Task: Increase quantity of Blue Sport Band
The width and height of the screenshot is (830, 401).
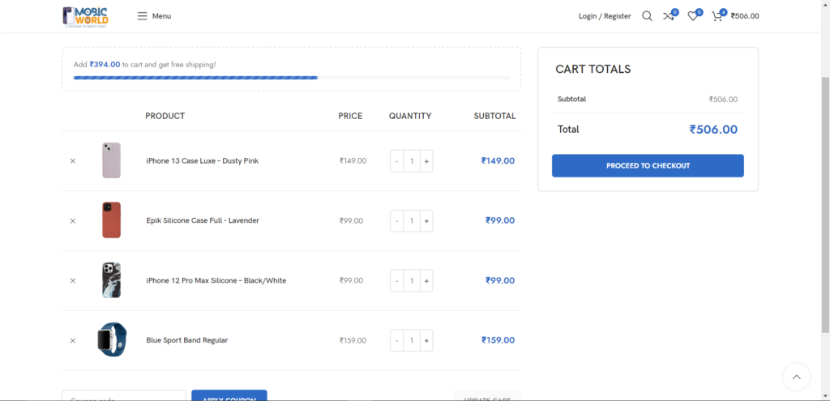Action: (426, 340)
